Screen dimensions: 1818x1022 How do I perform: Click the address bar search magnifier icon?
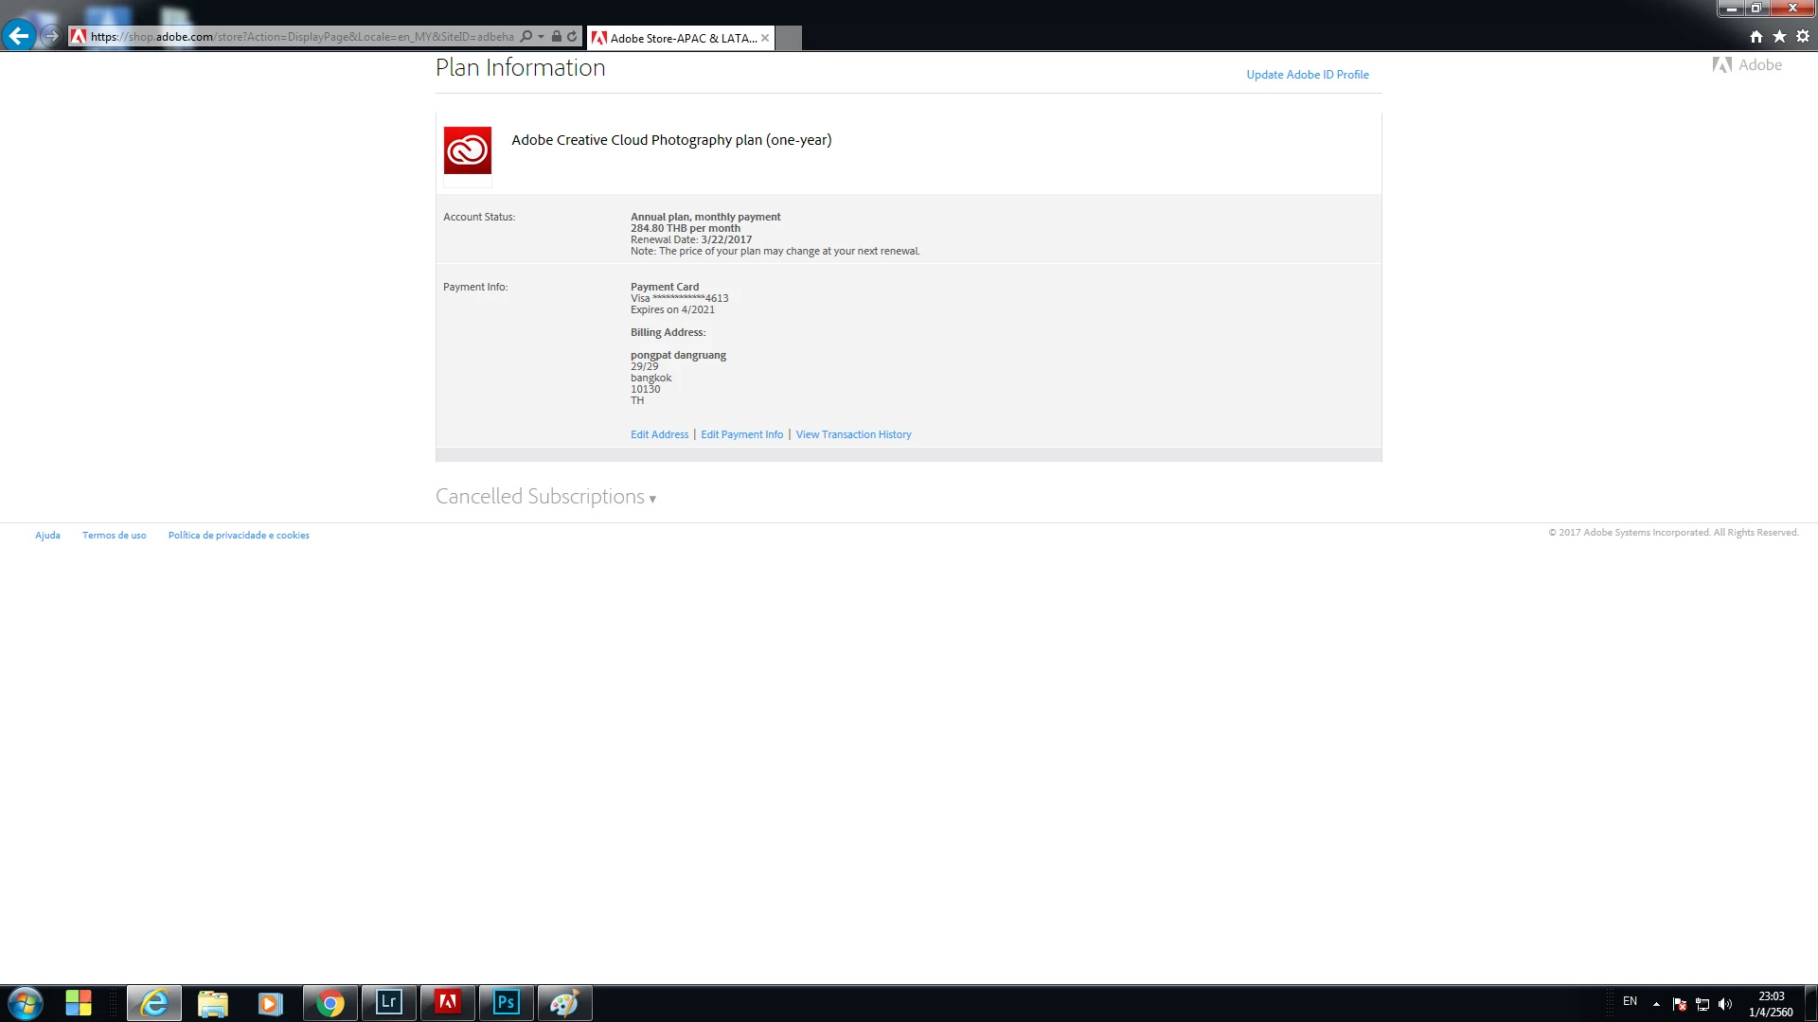pyautogui.click(x=526, y=37)
